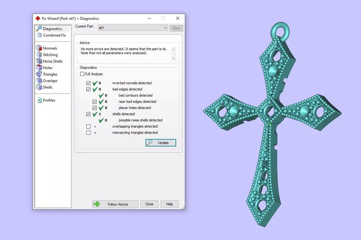Open the Holes page label
The height and width of the screenshot is (240, 361).
point(48,68)
